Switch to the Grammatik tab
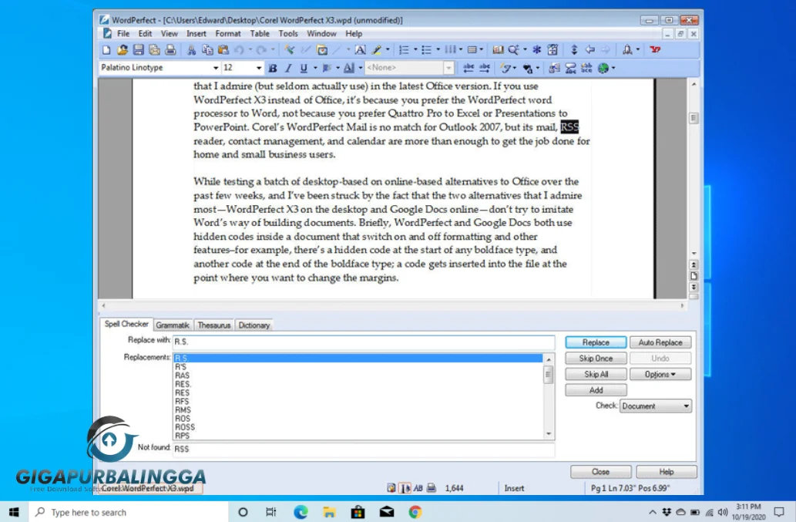 (173, 325)
